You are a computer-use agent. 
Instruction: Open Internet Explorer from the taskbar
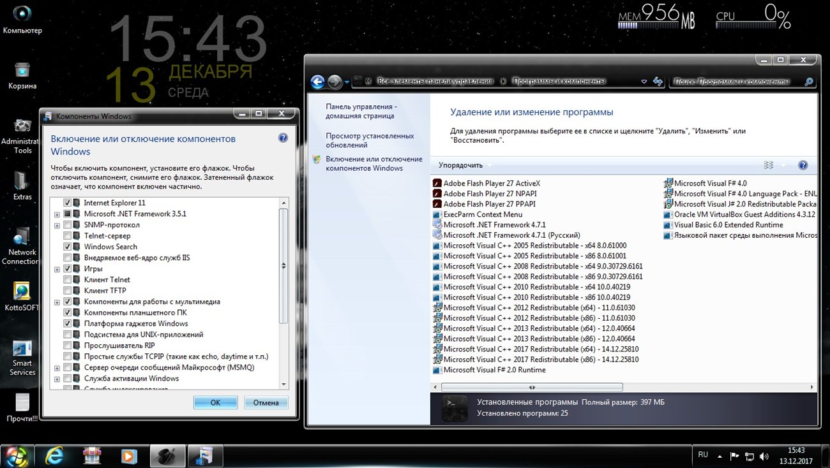55,455
